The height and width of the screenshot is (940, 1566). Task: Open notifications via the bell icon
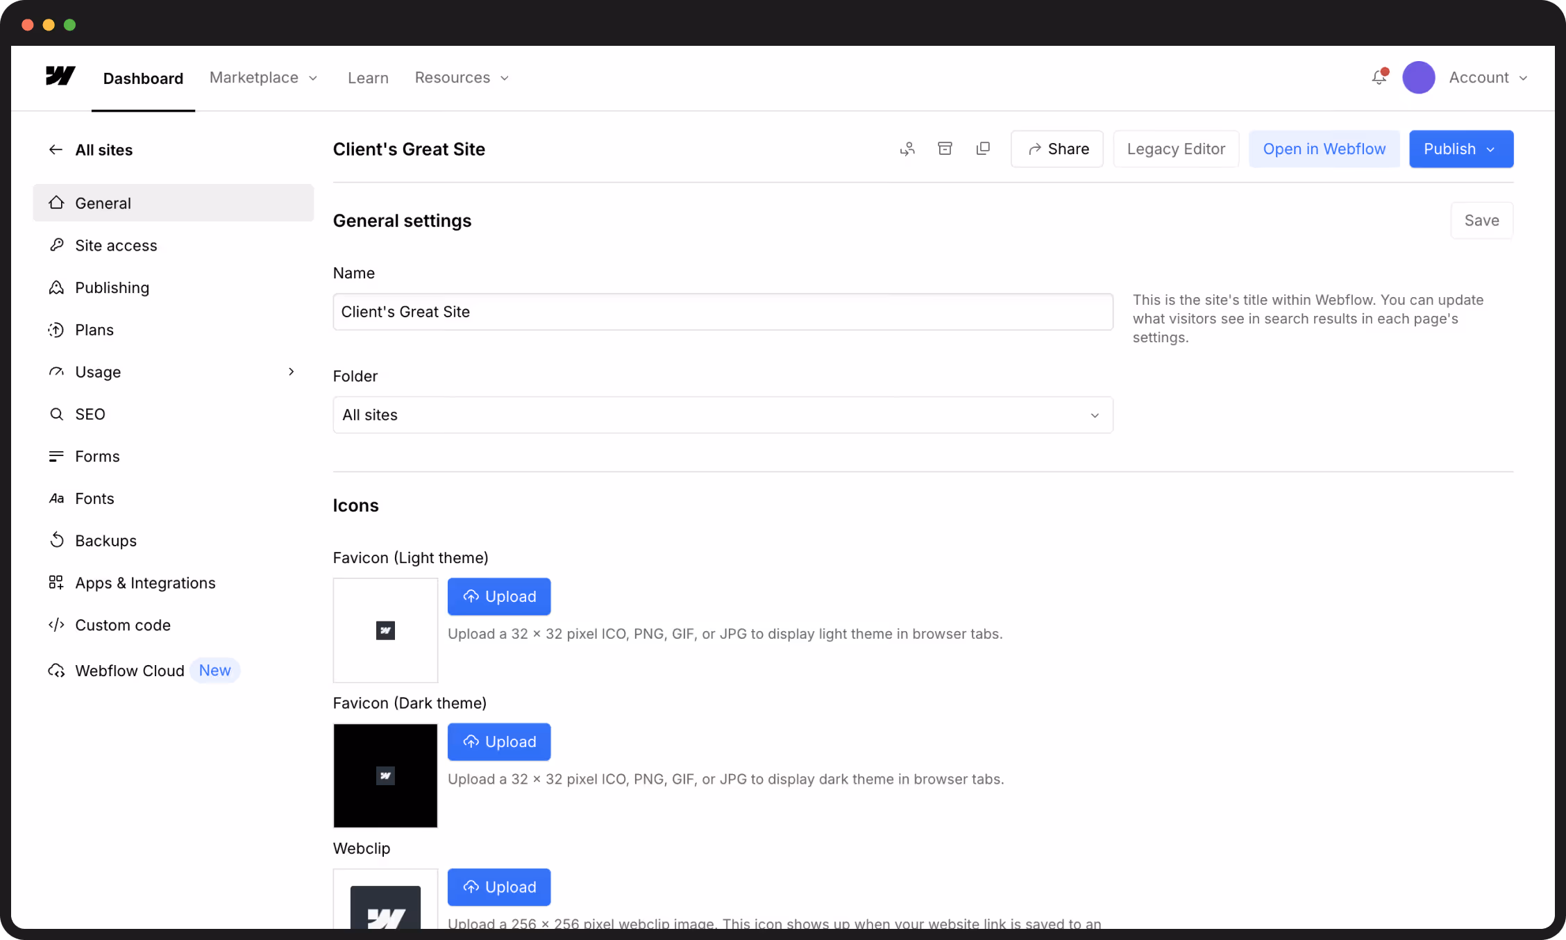pos(1378,78)
